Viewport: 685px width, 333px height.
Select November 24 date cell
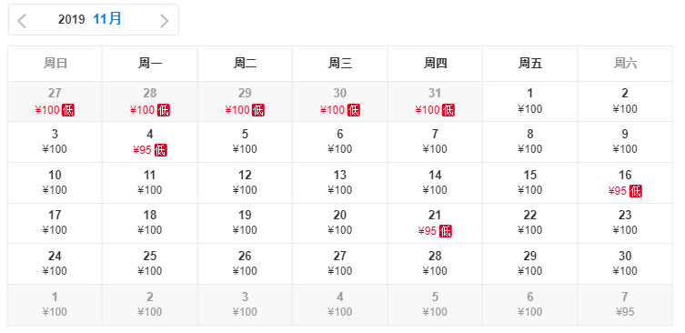point(55,264)
